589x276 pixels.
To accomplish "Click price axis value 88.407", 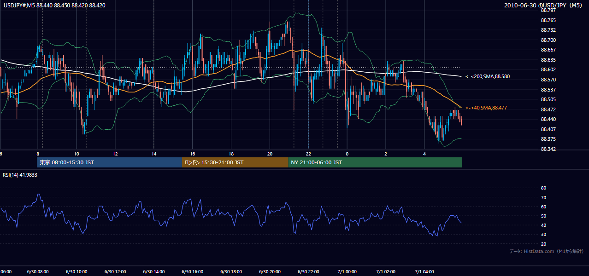I will (548, 129).
